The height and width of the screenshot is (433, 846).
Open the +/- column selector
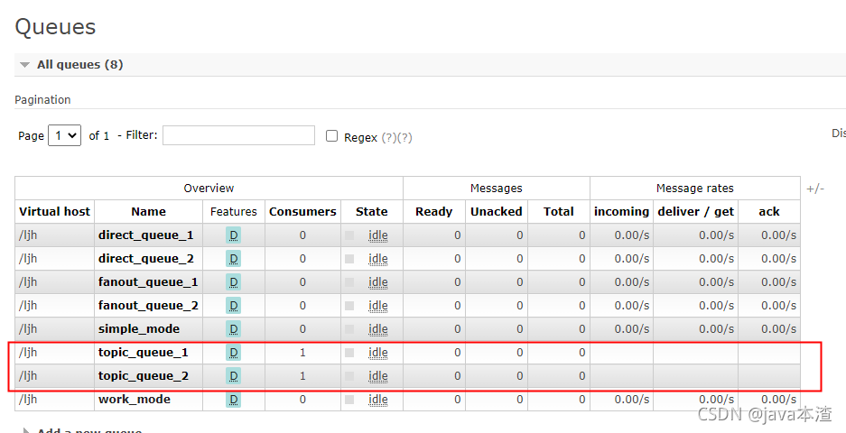(815, 189)
